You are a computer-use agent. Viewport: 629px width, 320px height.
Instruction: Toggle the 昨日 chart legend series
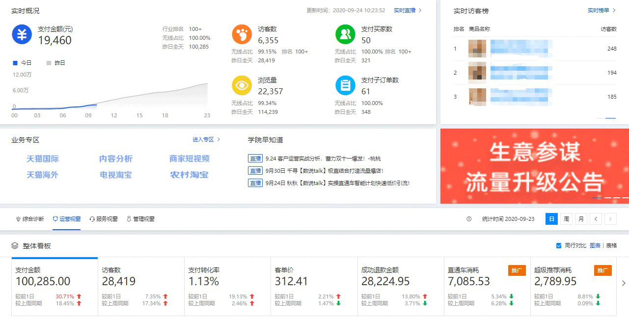(x=55, y=63)
